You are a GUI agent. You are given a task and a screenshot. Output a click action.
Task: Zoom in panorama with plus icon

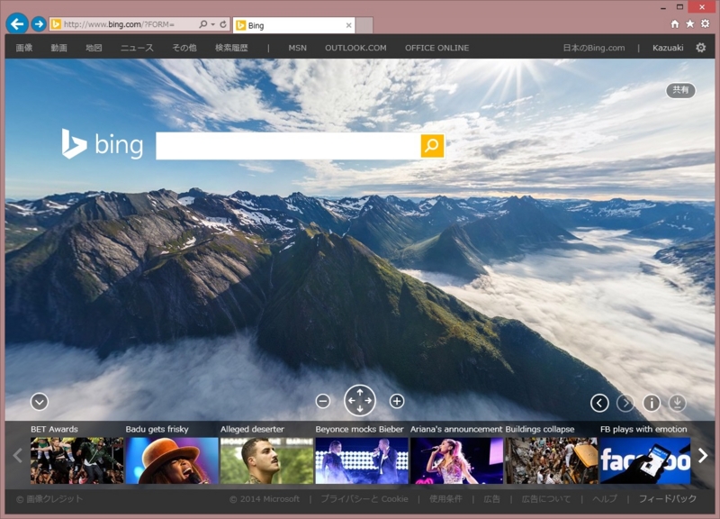pos(397,401)
